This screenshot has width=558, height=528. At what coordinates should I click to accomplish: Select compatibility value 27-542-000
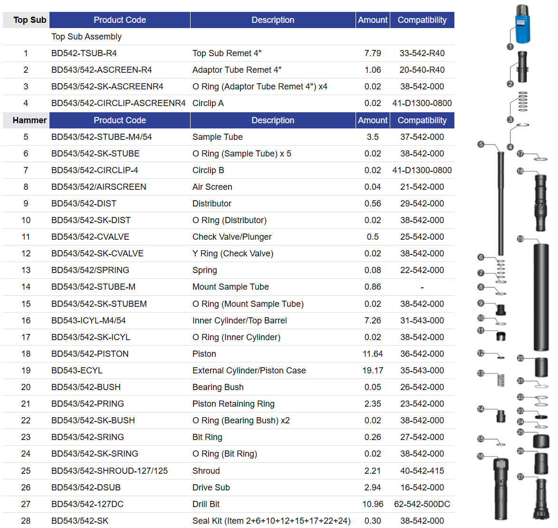tap(422, 437)
